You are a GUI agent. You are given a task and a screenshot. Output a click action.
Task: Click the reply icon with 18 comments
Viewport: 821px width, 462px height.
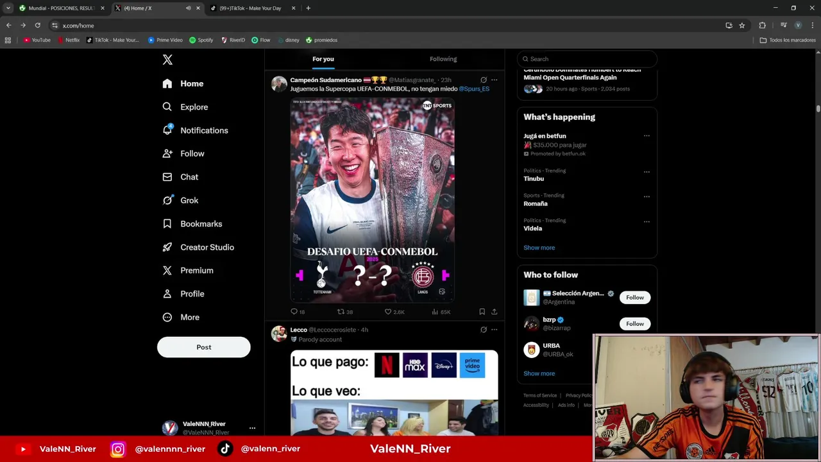pyautogui.click(x=294, y=312)
